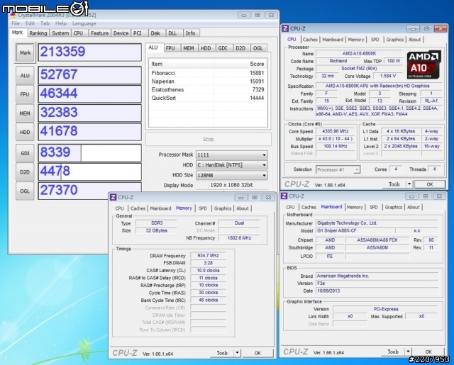The image size is (454, 365).
Task: Select the Napierian score row
Action: coord(208,82)
